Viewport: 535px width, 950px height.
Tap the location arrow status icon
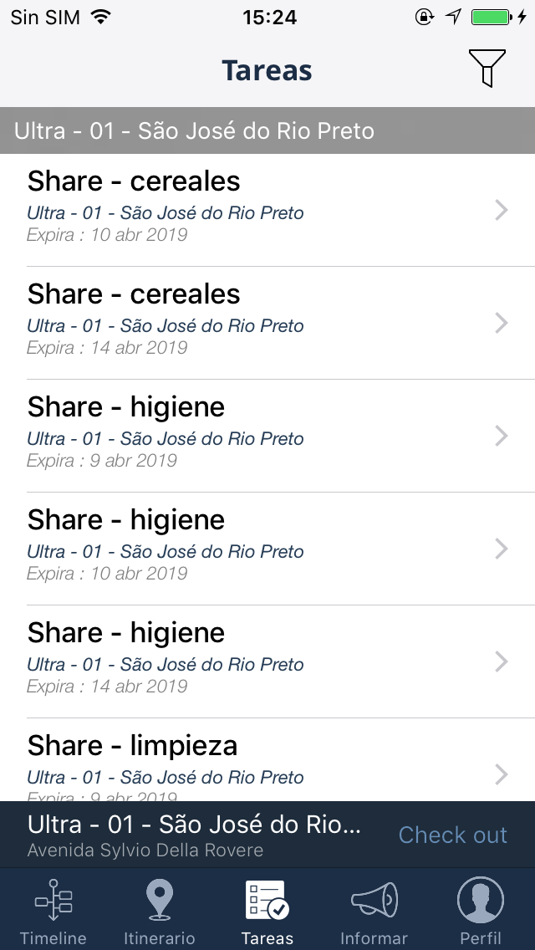click(x=453, y=17)
